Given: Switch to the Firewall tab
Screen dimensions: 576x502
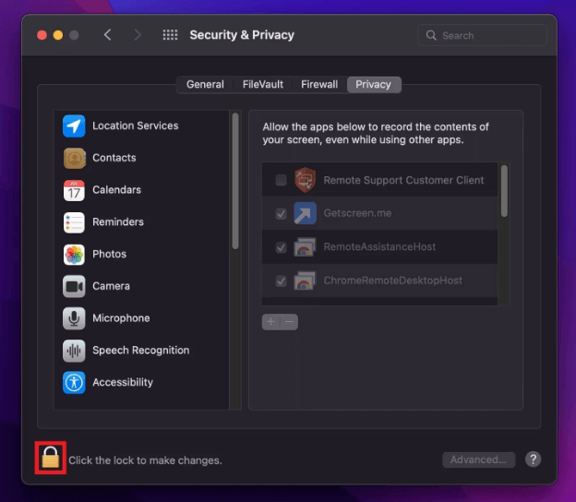Looking at the screenshot, I should click(x=319, y=85).
